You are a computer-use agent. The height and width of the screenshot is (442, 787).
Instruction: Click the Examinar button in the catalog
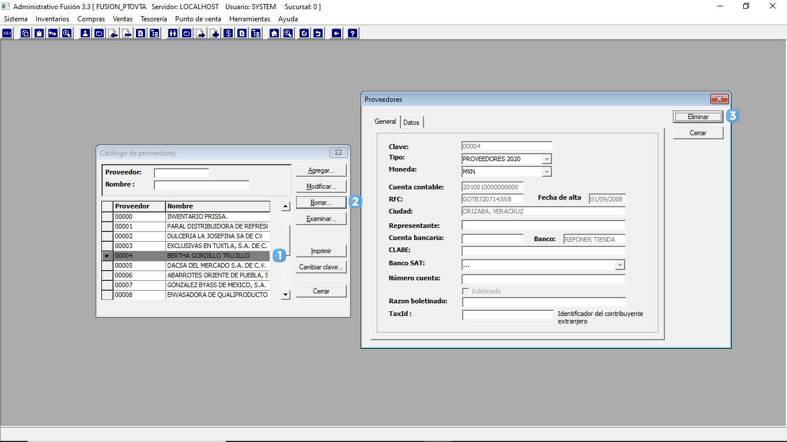click(x=321, y=219)
